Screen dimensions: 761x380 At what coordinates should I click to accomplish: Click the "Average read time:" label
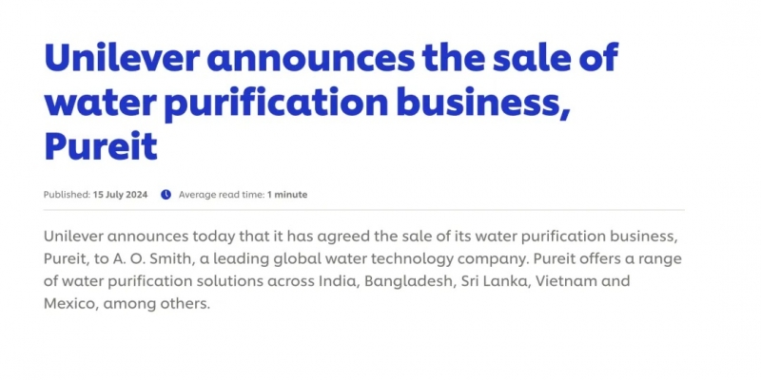tap(222, 195)
